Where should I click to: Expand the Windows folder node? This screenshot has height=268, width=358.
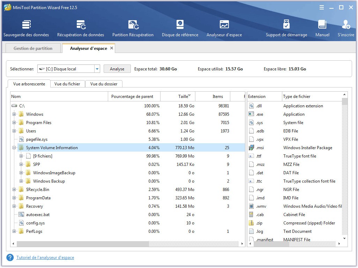(x=14, y=114)
